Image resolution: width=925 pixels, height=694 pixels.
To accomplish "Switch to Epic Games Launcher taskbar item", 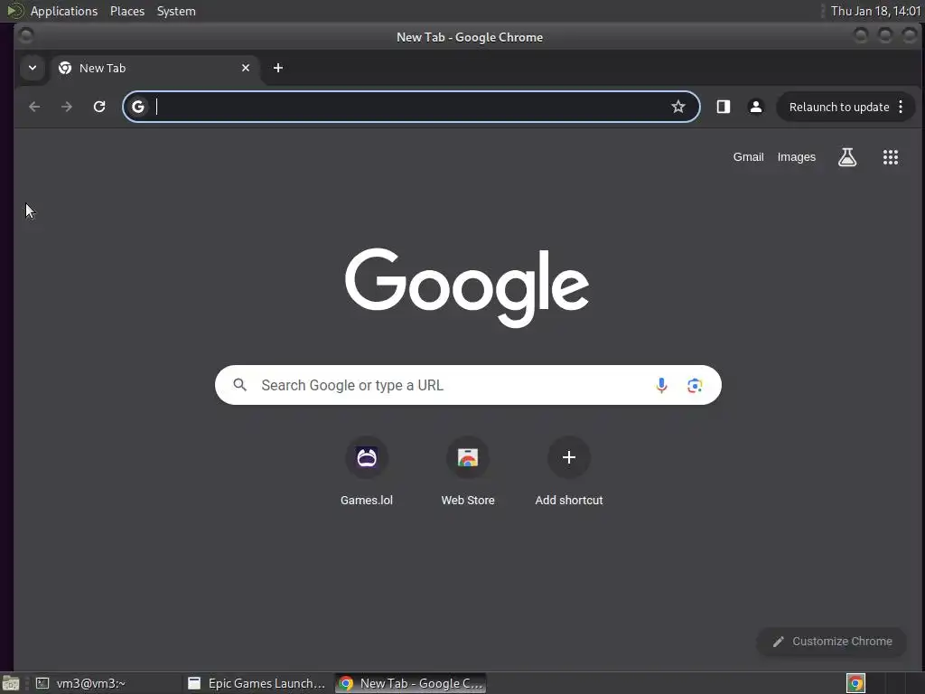I will click(x=256, y=683).
